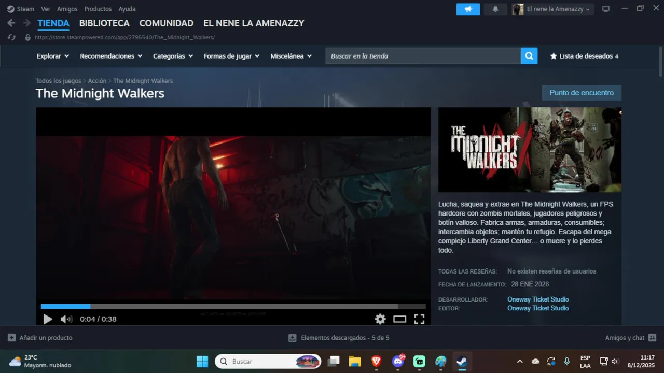This screenshot has height=373, width=664.
Task: Open the Formas de jugar dropdown
Action: tap(232, 56)
